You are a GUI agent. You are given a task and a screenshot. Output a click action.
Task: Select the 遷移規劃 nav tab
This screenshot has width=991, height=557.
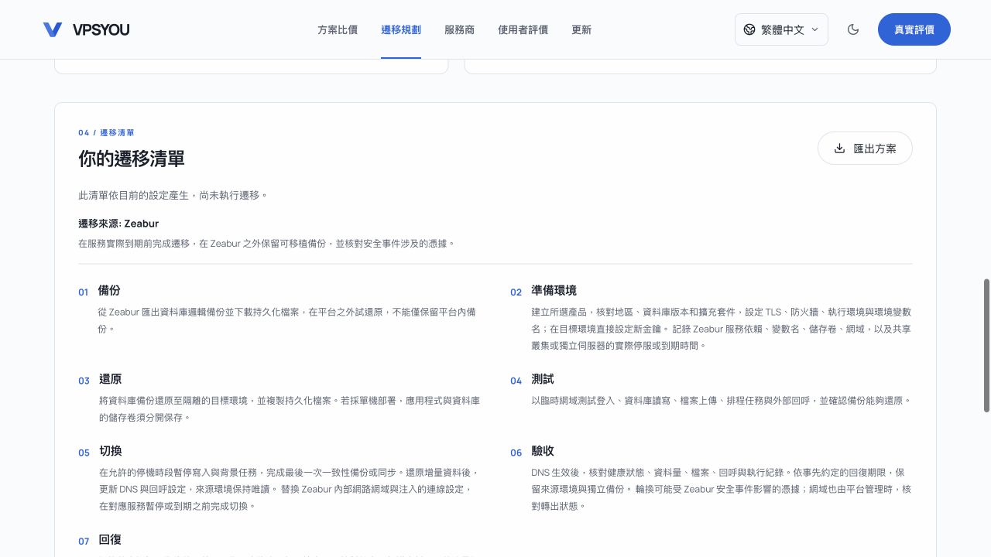(x=401, y=29)
